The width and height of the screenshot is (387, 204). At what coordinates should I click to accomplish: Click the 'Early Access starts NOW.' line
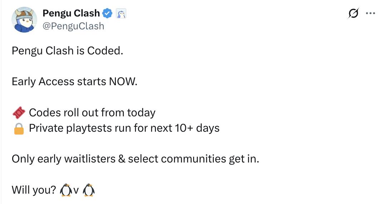click(74, 82)
